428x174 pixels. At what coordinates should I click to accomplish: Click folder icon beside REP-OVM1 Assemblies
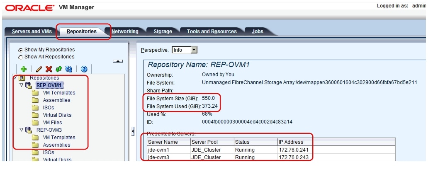(35, 100)
